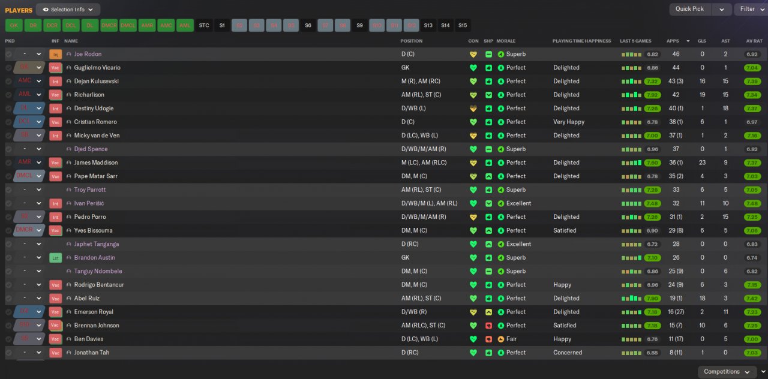
Task: Click the Vac info icon beside Guglielmo Vicario
Action: click(56, 68)
